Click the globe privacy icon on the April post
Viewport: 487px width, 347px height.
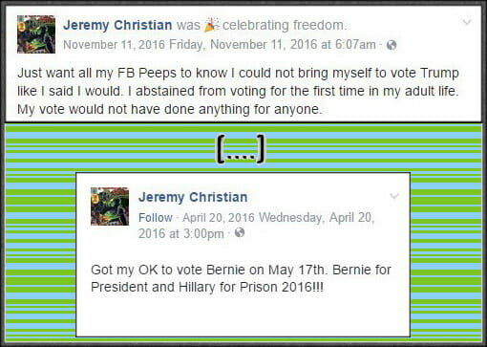(240, 232)
